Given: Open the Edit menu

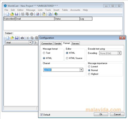Looking at the screenshot, I should click(13, 10).
